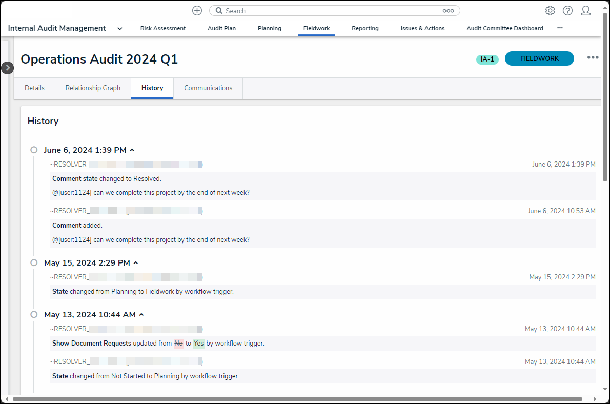The width and height of the screenshot is (610, 404).
Task: Open the Communications tab
Action: pyautogui.click(x=208, y=88)
